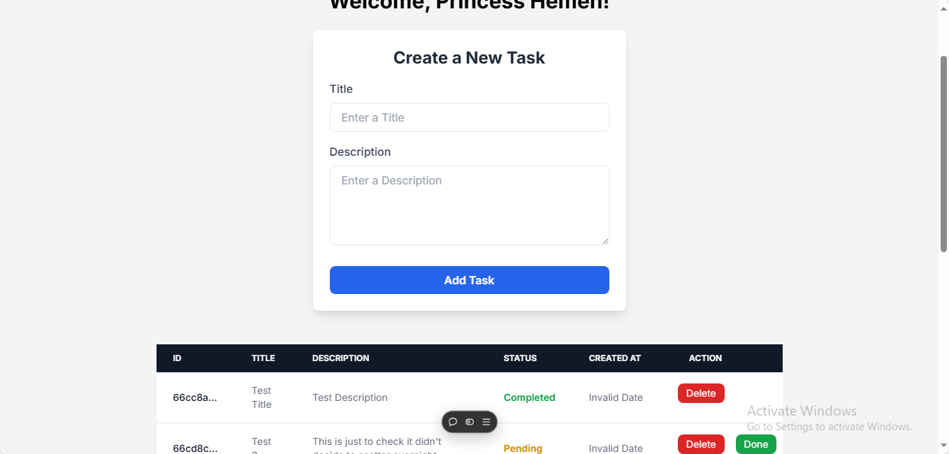949x454 pixels.
Task: Click the DESCRIPTION column header
Action: pos(341,358)
